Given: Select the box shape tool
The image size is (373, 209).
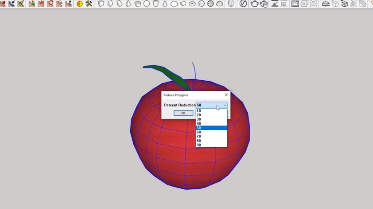Looking at the screenshot, I should (101, 4).
